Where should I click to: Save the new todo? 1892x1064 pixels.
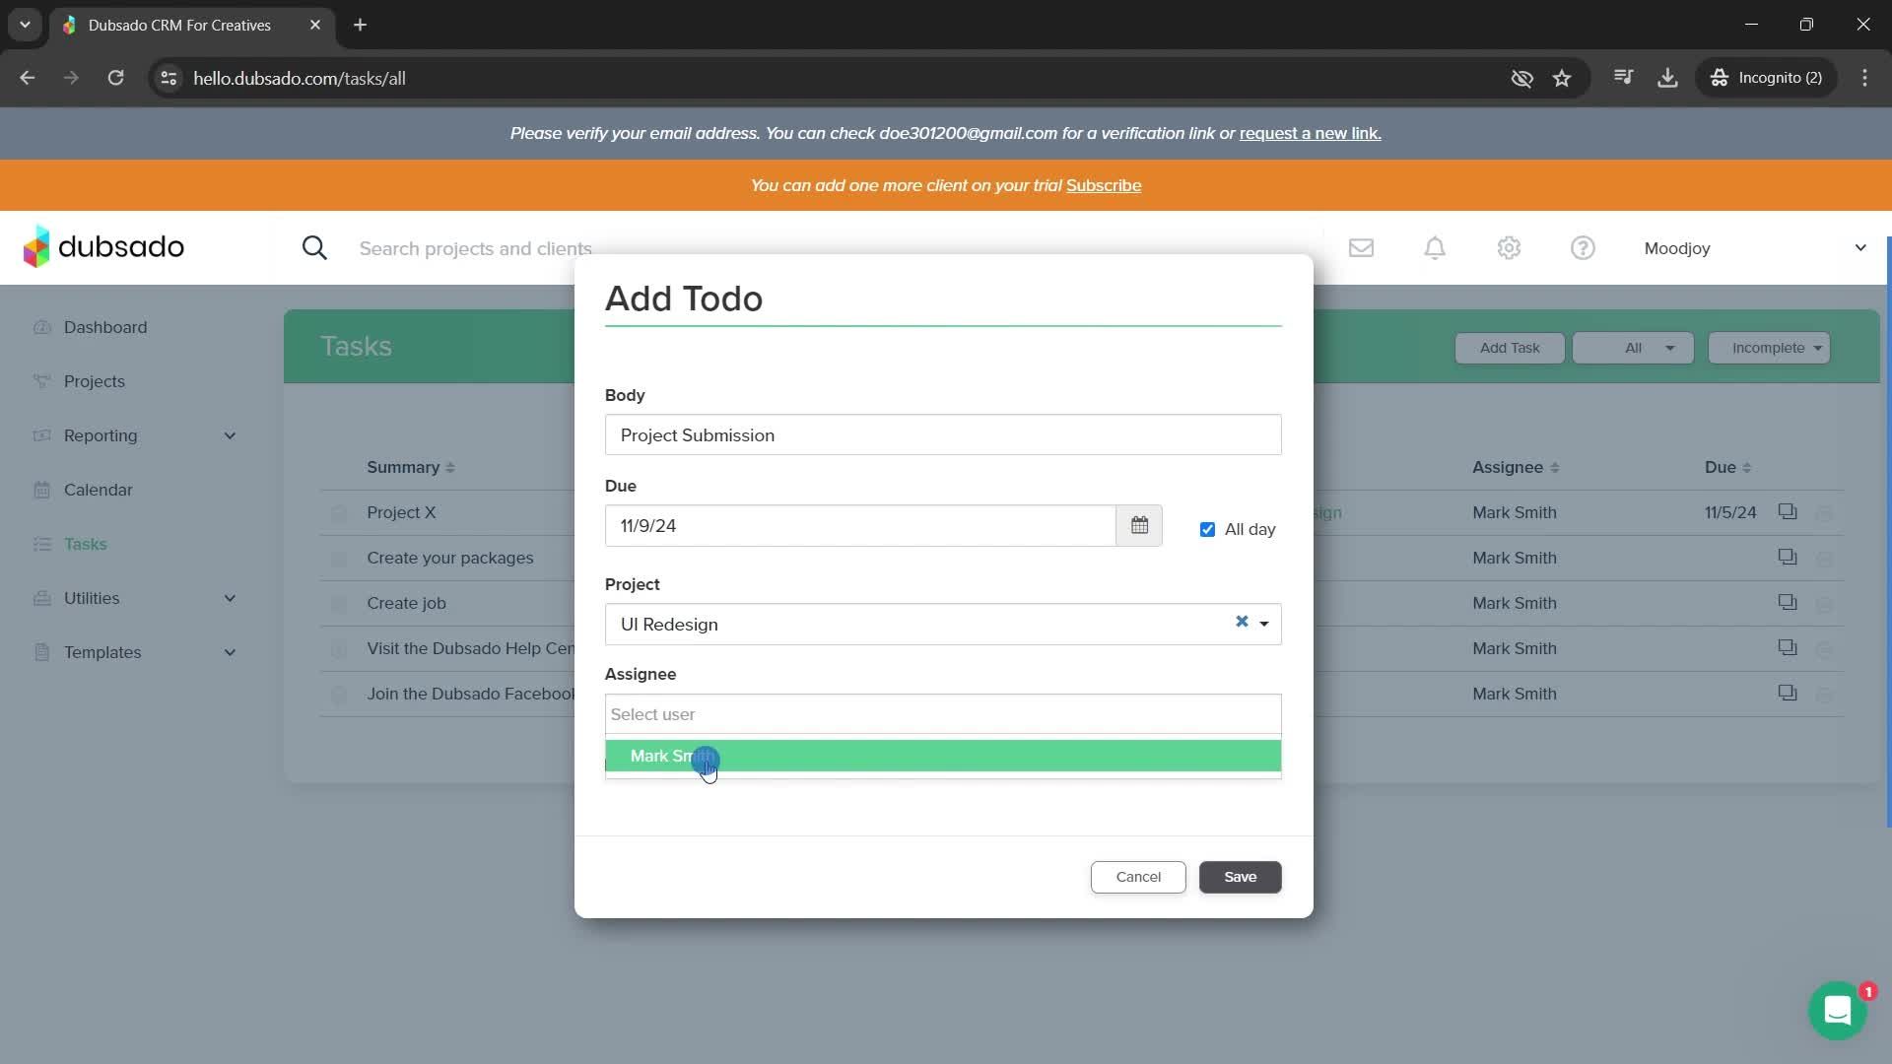(1240, 877)
